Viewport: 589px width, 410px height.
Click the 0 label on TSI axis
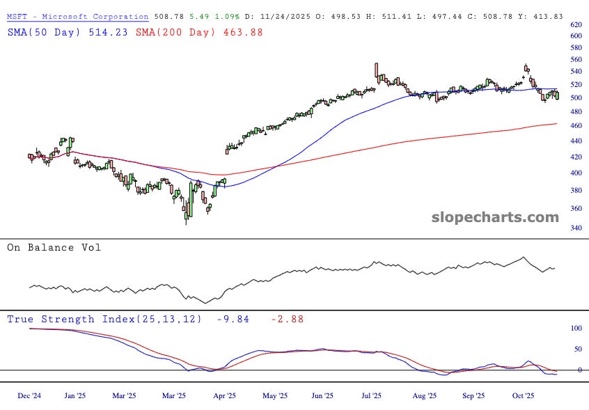click(x=580, y=370)
